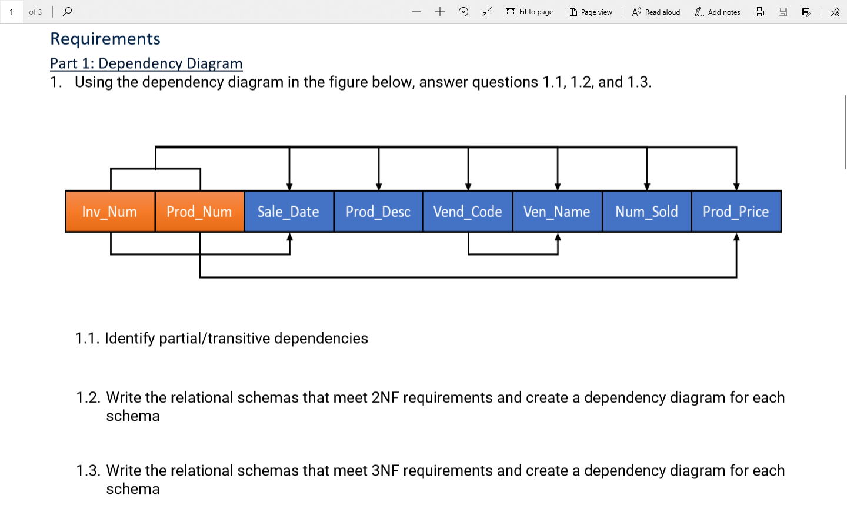Click the Prod_Price box in the diagram

click(736, 212)
